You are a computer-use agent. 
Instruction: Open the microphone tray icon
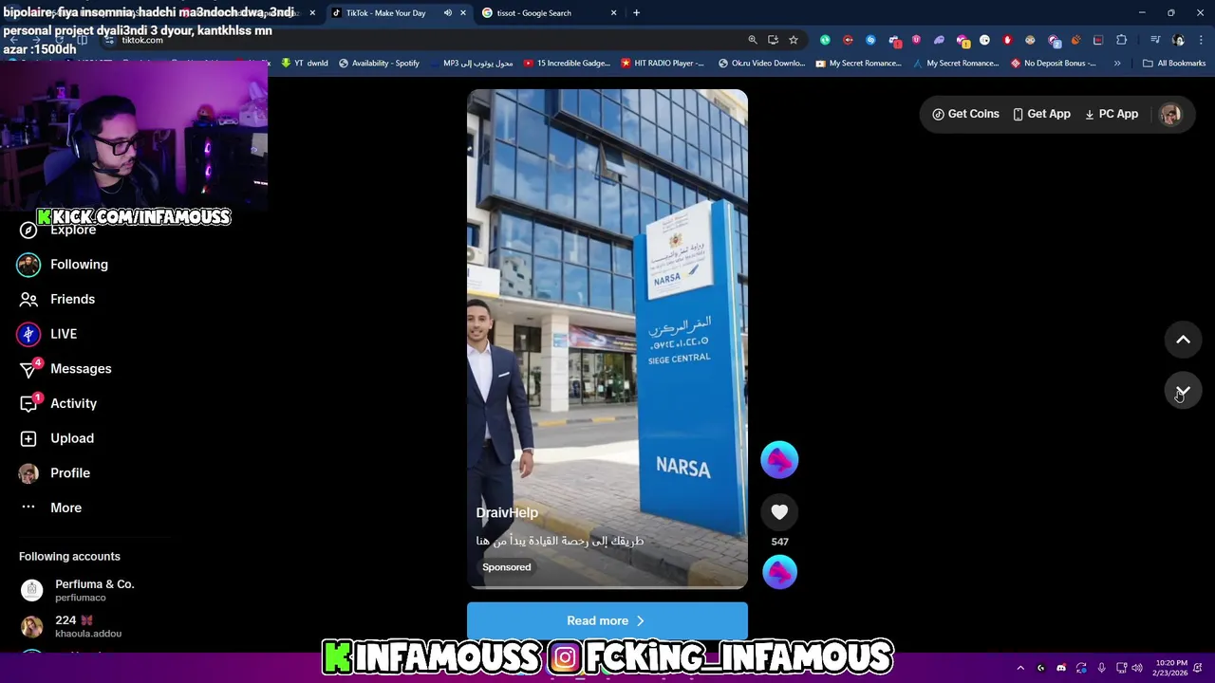click(x=1101, y=668)
